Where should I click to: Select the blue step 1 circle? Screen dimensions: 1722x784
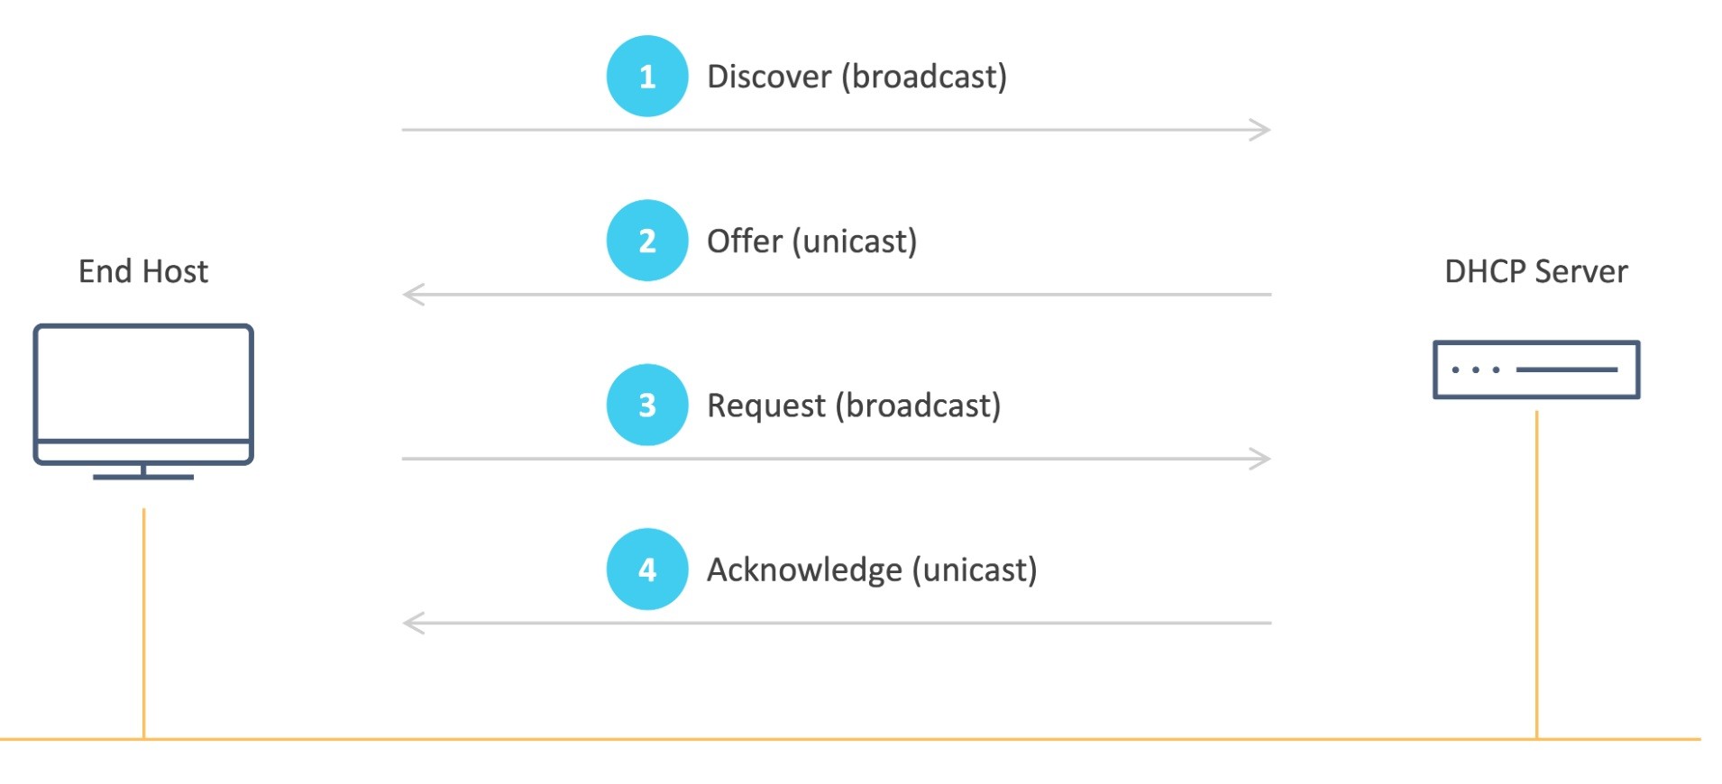[646, 77]
